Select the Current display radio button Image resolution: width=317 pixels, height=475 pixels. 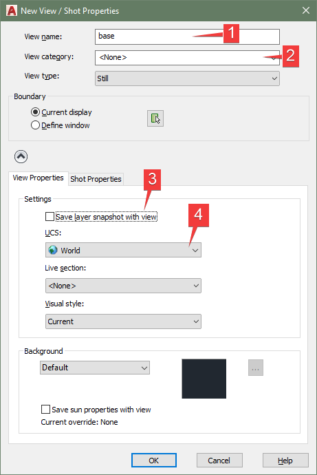35,112
